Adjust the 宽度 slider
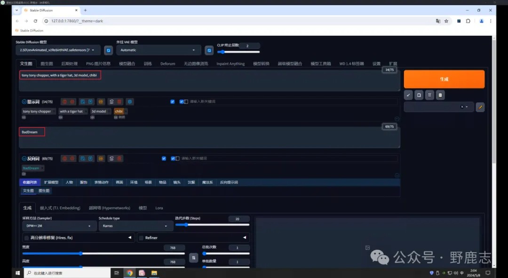Screen dimensions: 508x278 coord(103,254)
